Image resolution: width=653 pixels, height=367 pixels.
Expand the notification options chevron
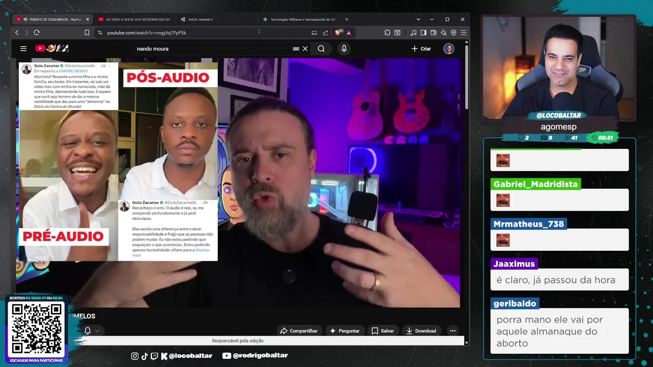pyautogui.click(x=97, y=331)
